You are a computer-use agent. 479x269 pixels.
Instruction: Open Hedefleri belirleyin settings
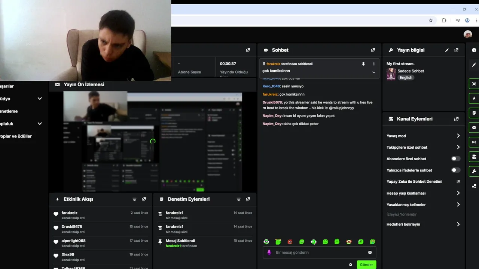(423, 225)
